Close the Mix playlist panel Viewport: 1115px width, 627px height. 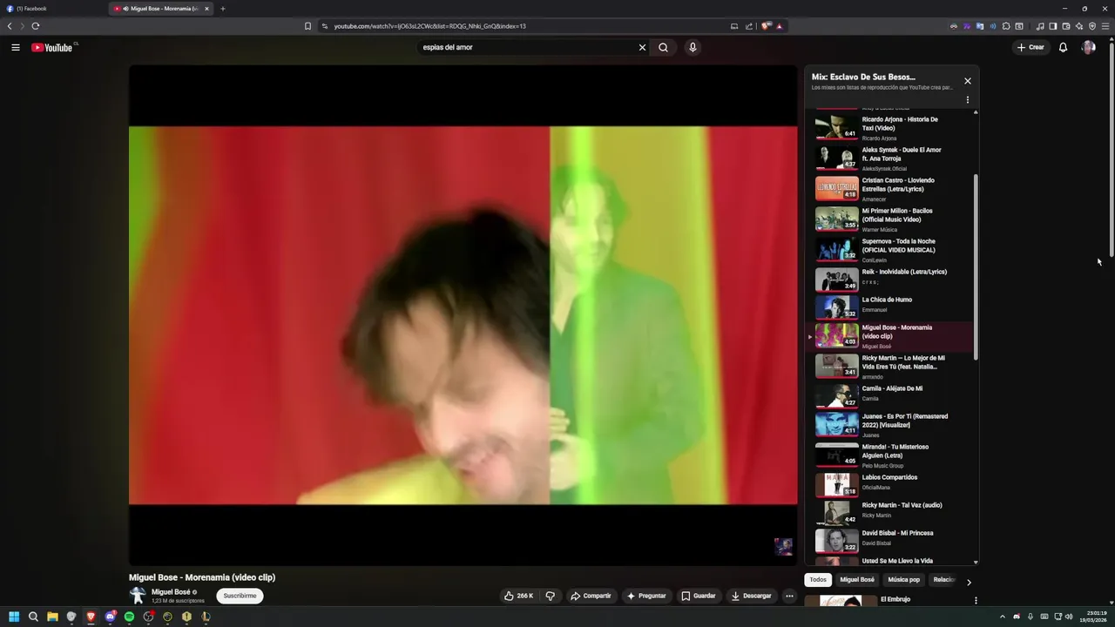[967, 81]
